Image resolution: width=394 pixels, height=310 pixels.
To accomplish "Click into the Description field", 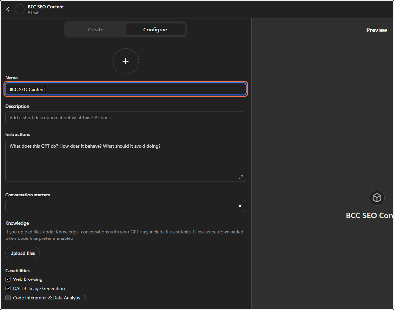I will click(125, 117).
